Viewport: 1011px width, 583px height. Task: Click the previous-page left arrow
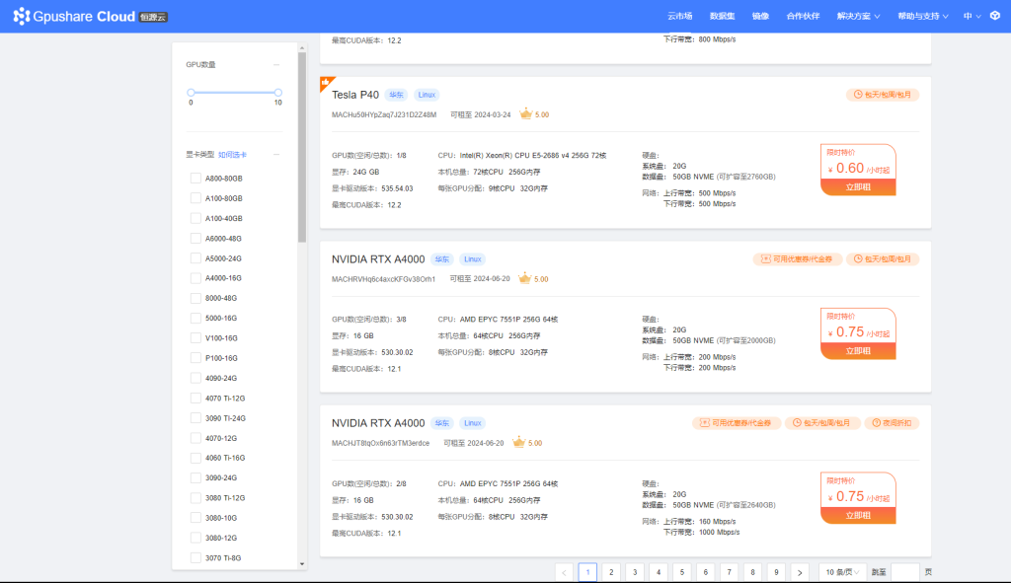(x=564, y=572)
